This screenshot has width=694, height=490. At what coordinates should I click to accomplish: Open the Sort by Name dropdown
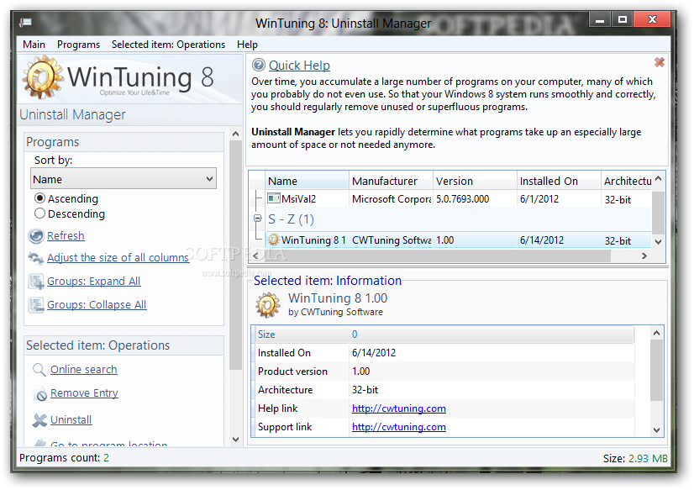coord(124,179)
